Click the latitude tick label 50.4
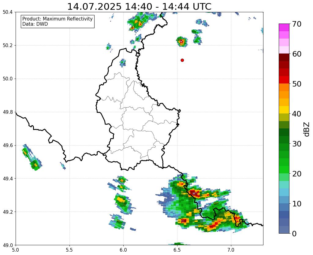Viewport: 313px width, 255px height. click(8, 12)
